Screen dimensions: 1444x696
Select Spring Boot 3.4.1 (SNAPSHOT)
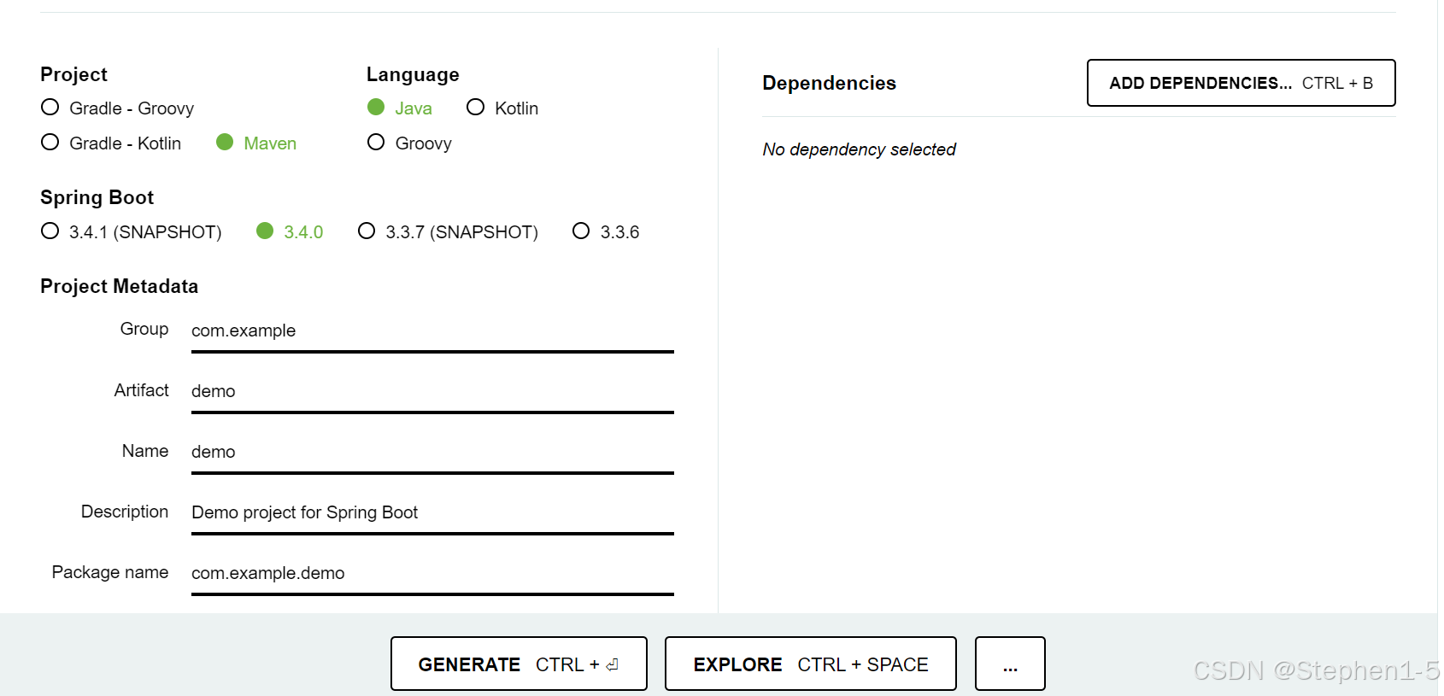(x=132, y=232)
